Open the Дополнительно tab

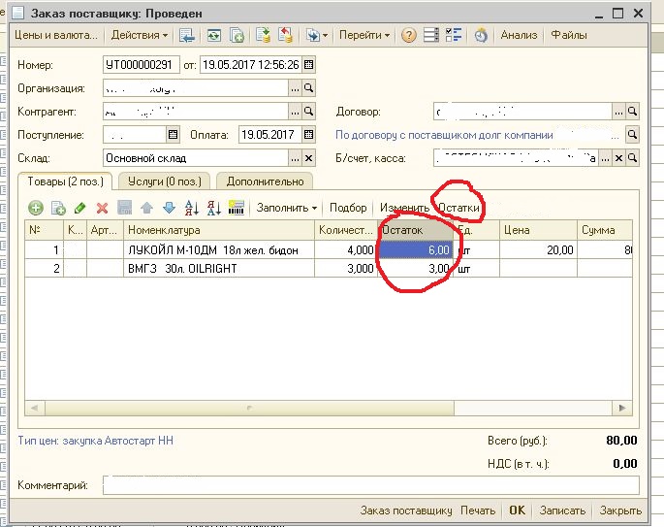click(265, 181)
